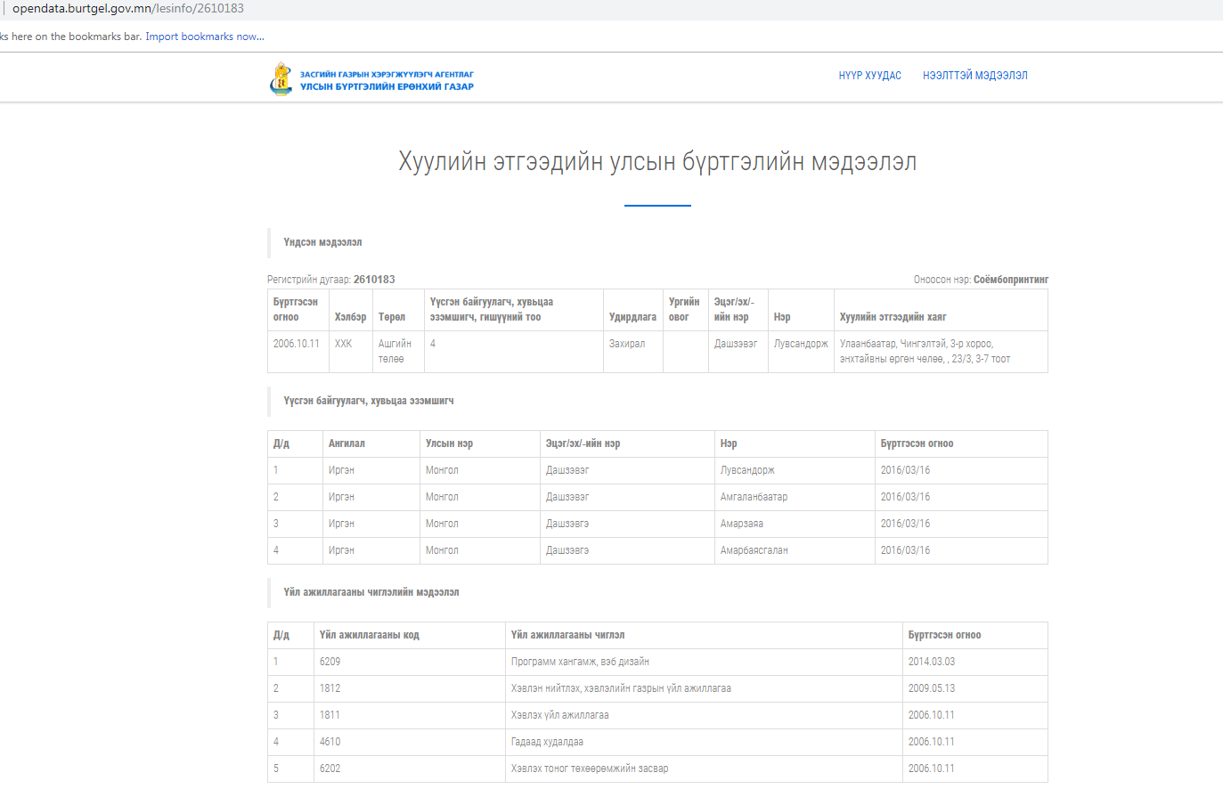Click date 2014.03.03 in activities table
The image size is (1223, 789).
[x=931, y=662]
